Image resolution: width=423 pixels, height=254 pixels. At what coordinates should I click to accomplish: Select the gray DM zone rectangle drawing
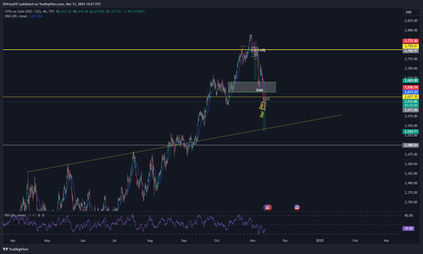pyautogui.click(x=252, y=87)
